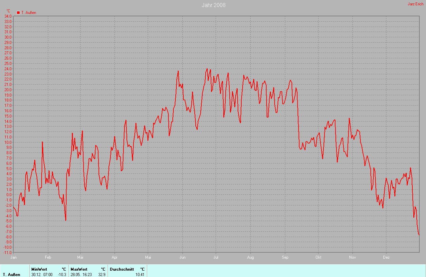Viewport: 426px width, 277px height.
Task: Select the Dez month axis label
Action: pos(386,257)
